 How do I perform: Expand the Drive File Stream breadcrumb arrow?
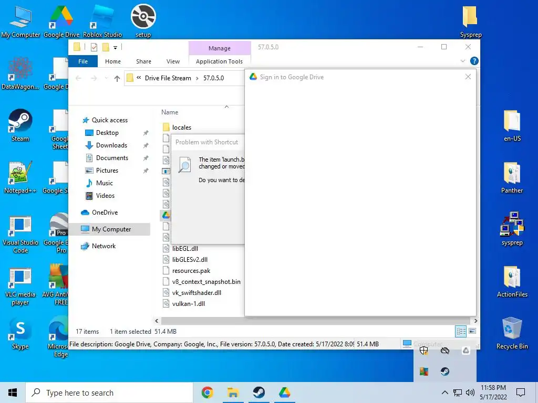[197, 78]
